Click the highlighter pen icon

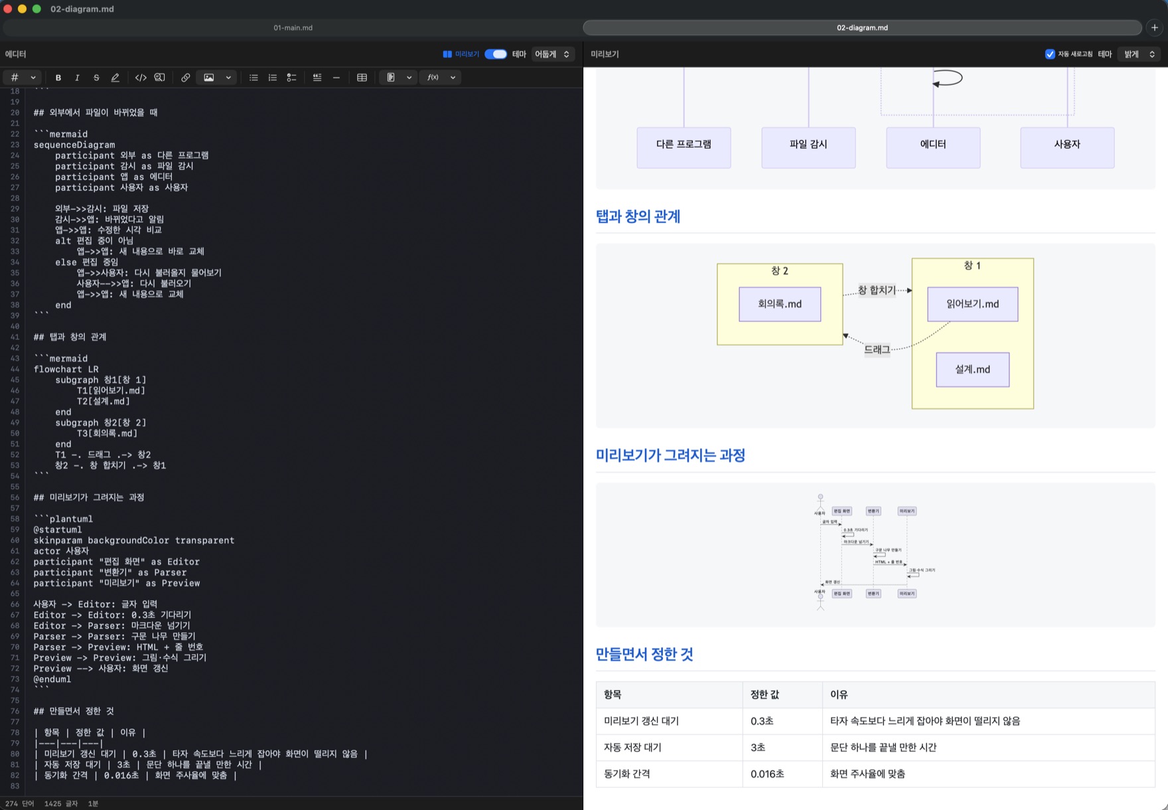tap(115, 78)
